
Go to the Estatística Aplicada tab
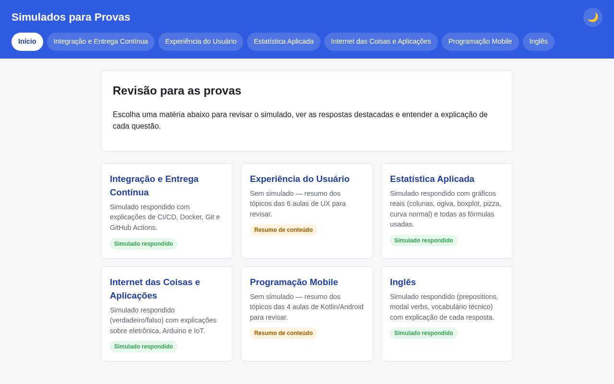pyautogui.click(x=283, y=42)
